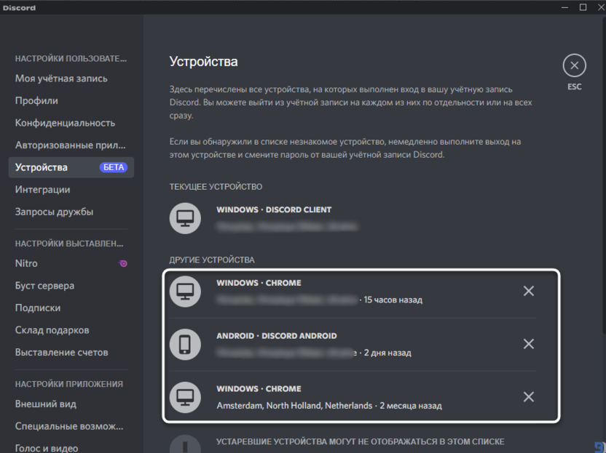Image resolution: width=606 pixels, height=453 pixels.
Task: Remove the first Windows Chrome device session
Action: [x=529, y=291]
